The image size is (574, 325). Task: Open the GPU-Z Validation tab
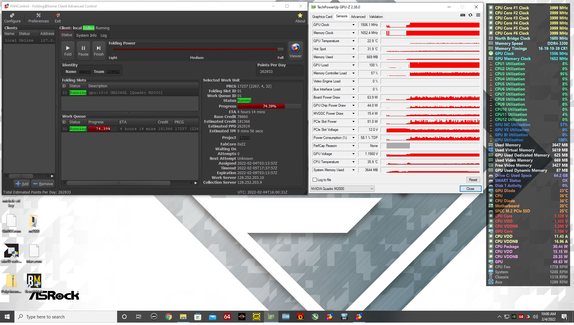[376, 17]
